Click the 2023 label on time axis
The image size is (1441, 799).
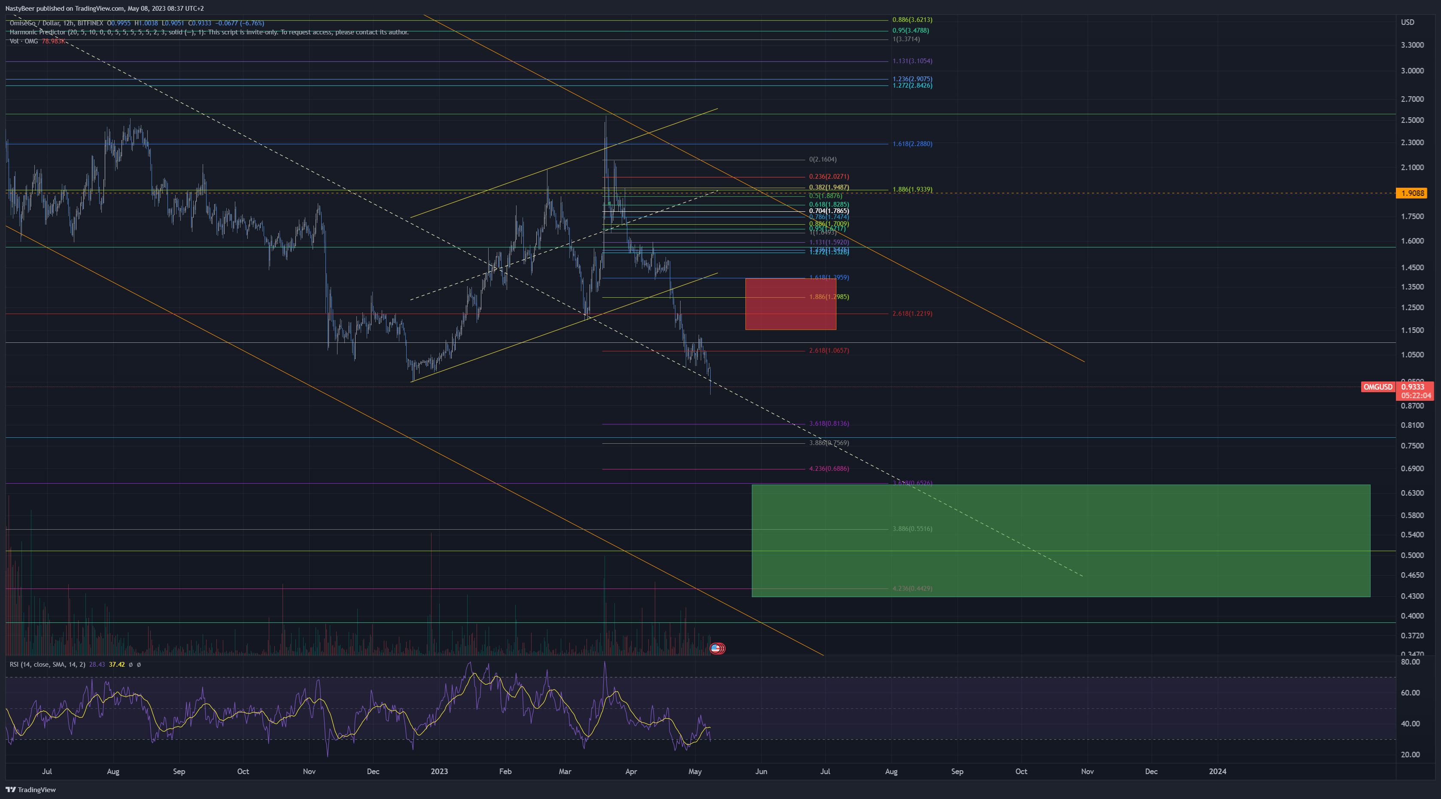pos(439,772)
